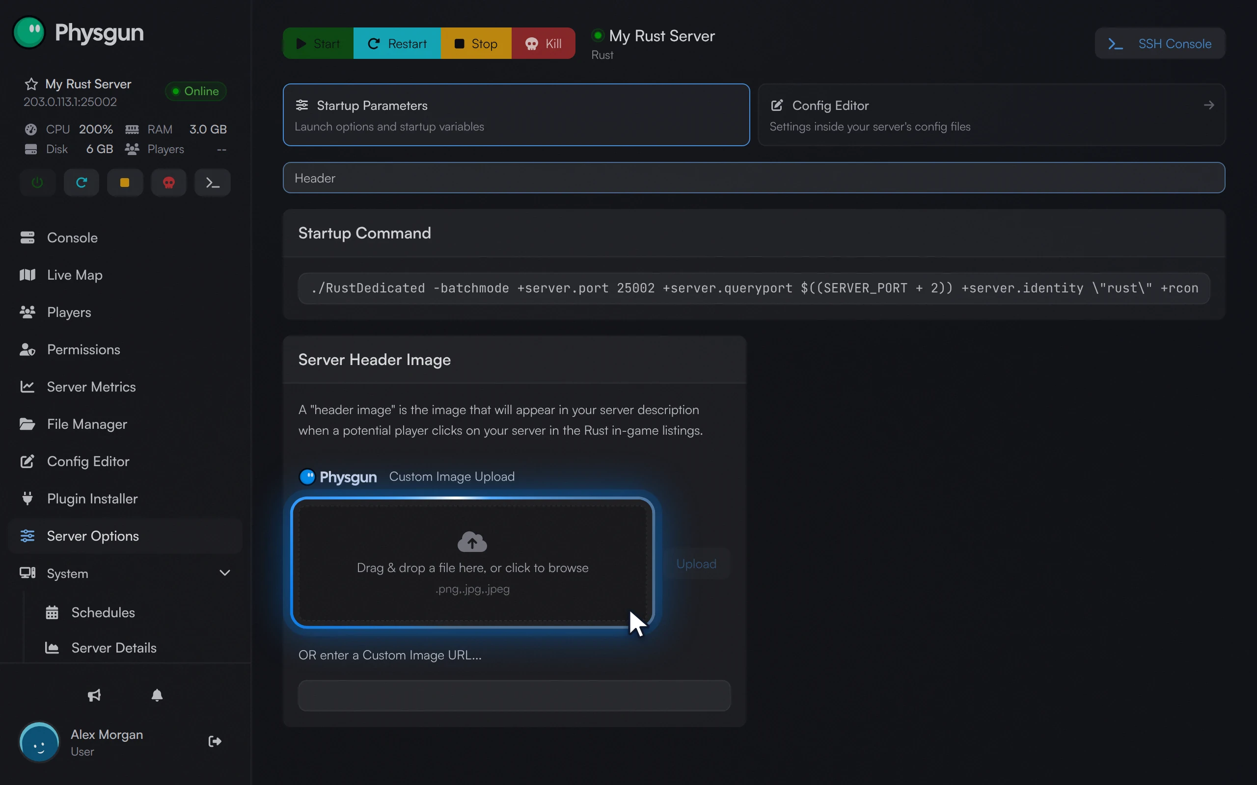Screen dimensions: 1257x785
Task: Click the green power icon in sidebar
Action: click(x=37, y=182)
